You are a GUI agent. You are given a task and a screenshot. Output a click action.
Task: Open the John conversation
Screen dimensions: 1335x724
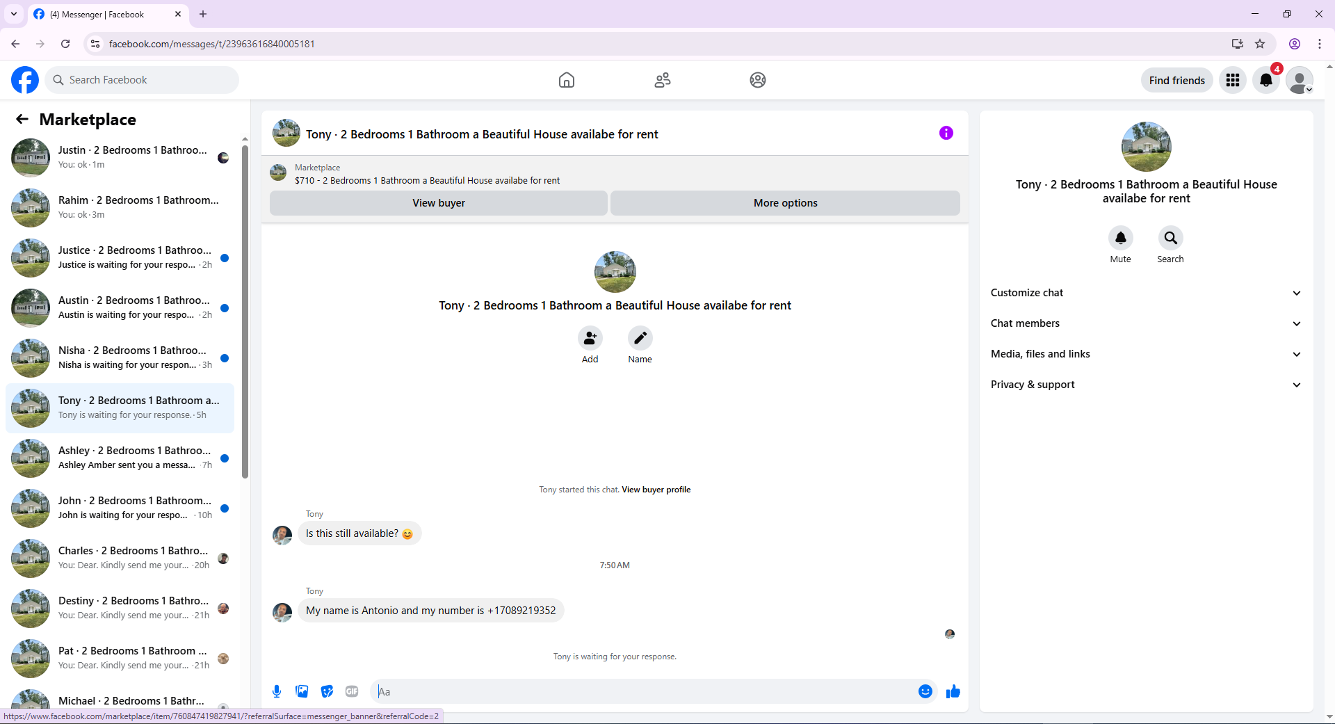tap(120, 508)
